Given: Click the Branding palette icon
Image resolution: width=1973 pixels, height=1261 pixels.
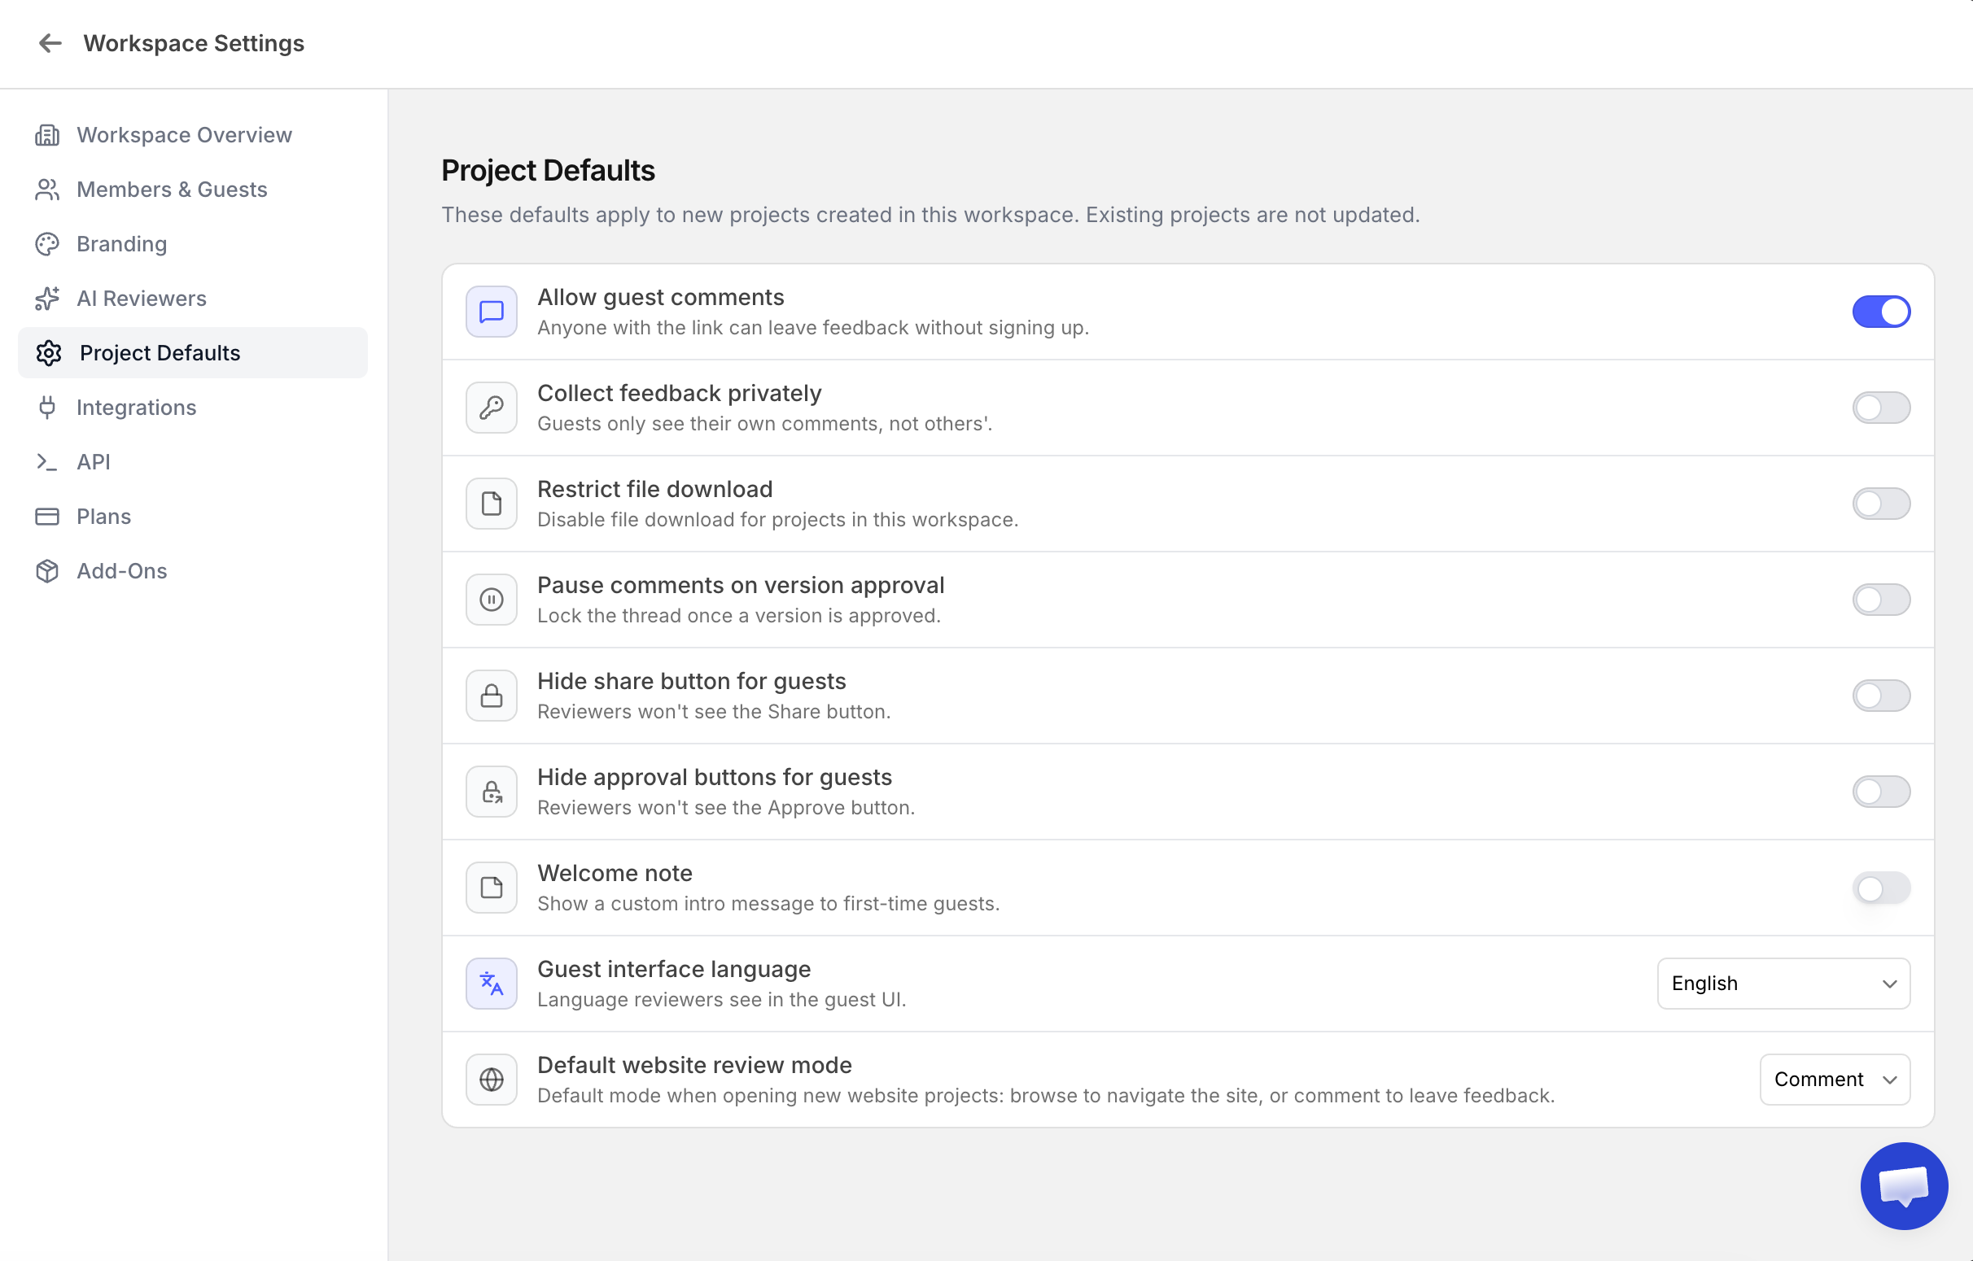Looking at the screenshot, I should 47,244.
